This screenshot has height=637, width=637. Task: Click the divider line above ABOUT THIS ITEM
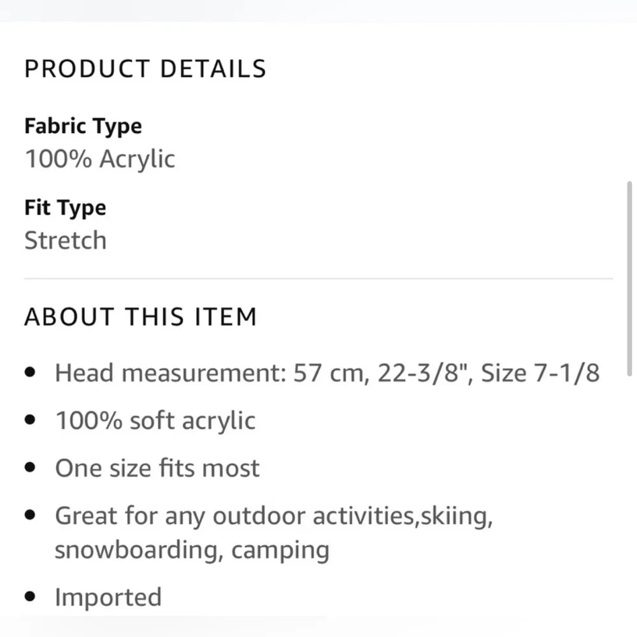318,279
